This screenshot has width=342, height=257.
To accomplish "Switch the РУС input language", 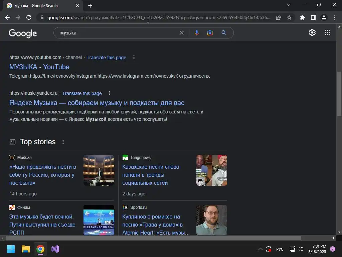I will coord(280,249).
